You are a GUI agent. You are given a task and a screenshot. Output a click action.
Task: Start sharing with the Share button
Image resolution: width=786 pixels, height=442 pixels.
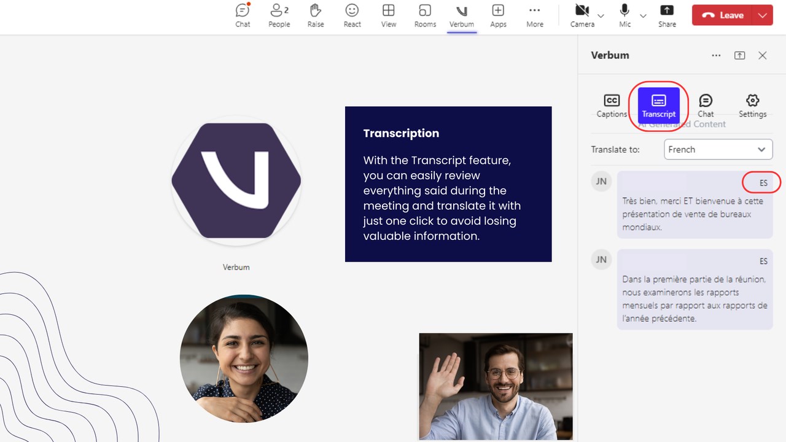coord(667,16)
